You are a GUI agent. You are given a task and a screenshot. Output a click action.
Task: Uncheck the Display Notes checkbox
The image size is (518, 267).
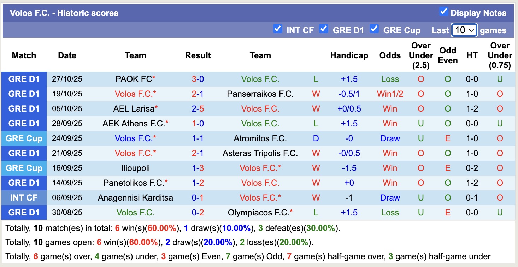[443, 11]
